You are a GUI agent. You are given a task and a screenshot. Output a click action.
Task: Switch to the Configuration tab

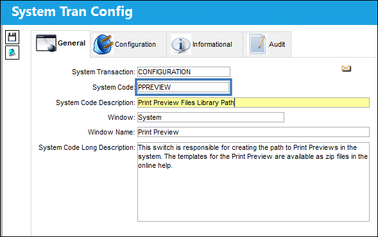pyautogui.click(x=128, y=44)
